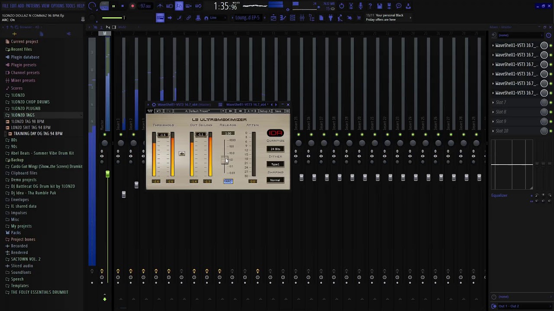Load previous preset with Waves left arrow
Image resolution: width=554 pixels, height=311 pixels.
pyautogui.click(x=230, y=111)
